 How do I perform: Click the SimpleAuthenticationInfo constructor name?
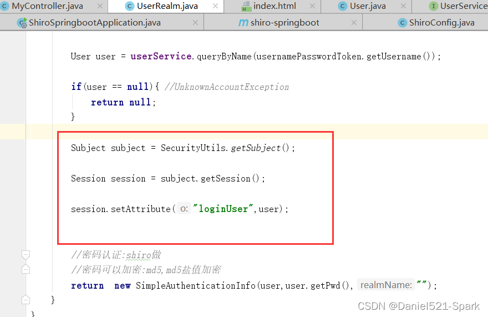(x=195, y=285)
